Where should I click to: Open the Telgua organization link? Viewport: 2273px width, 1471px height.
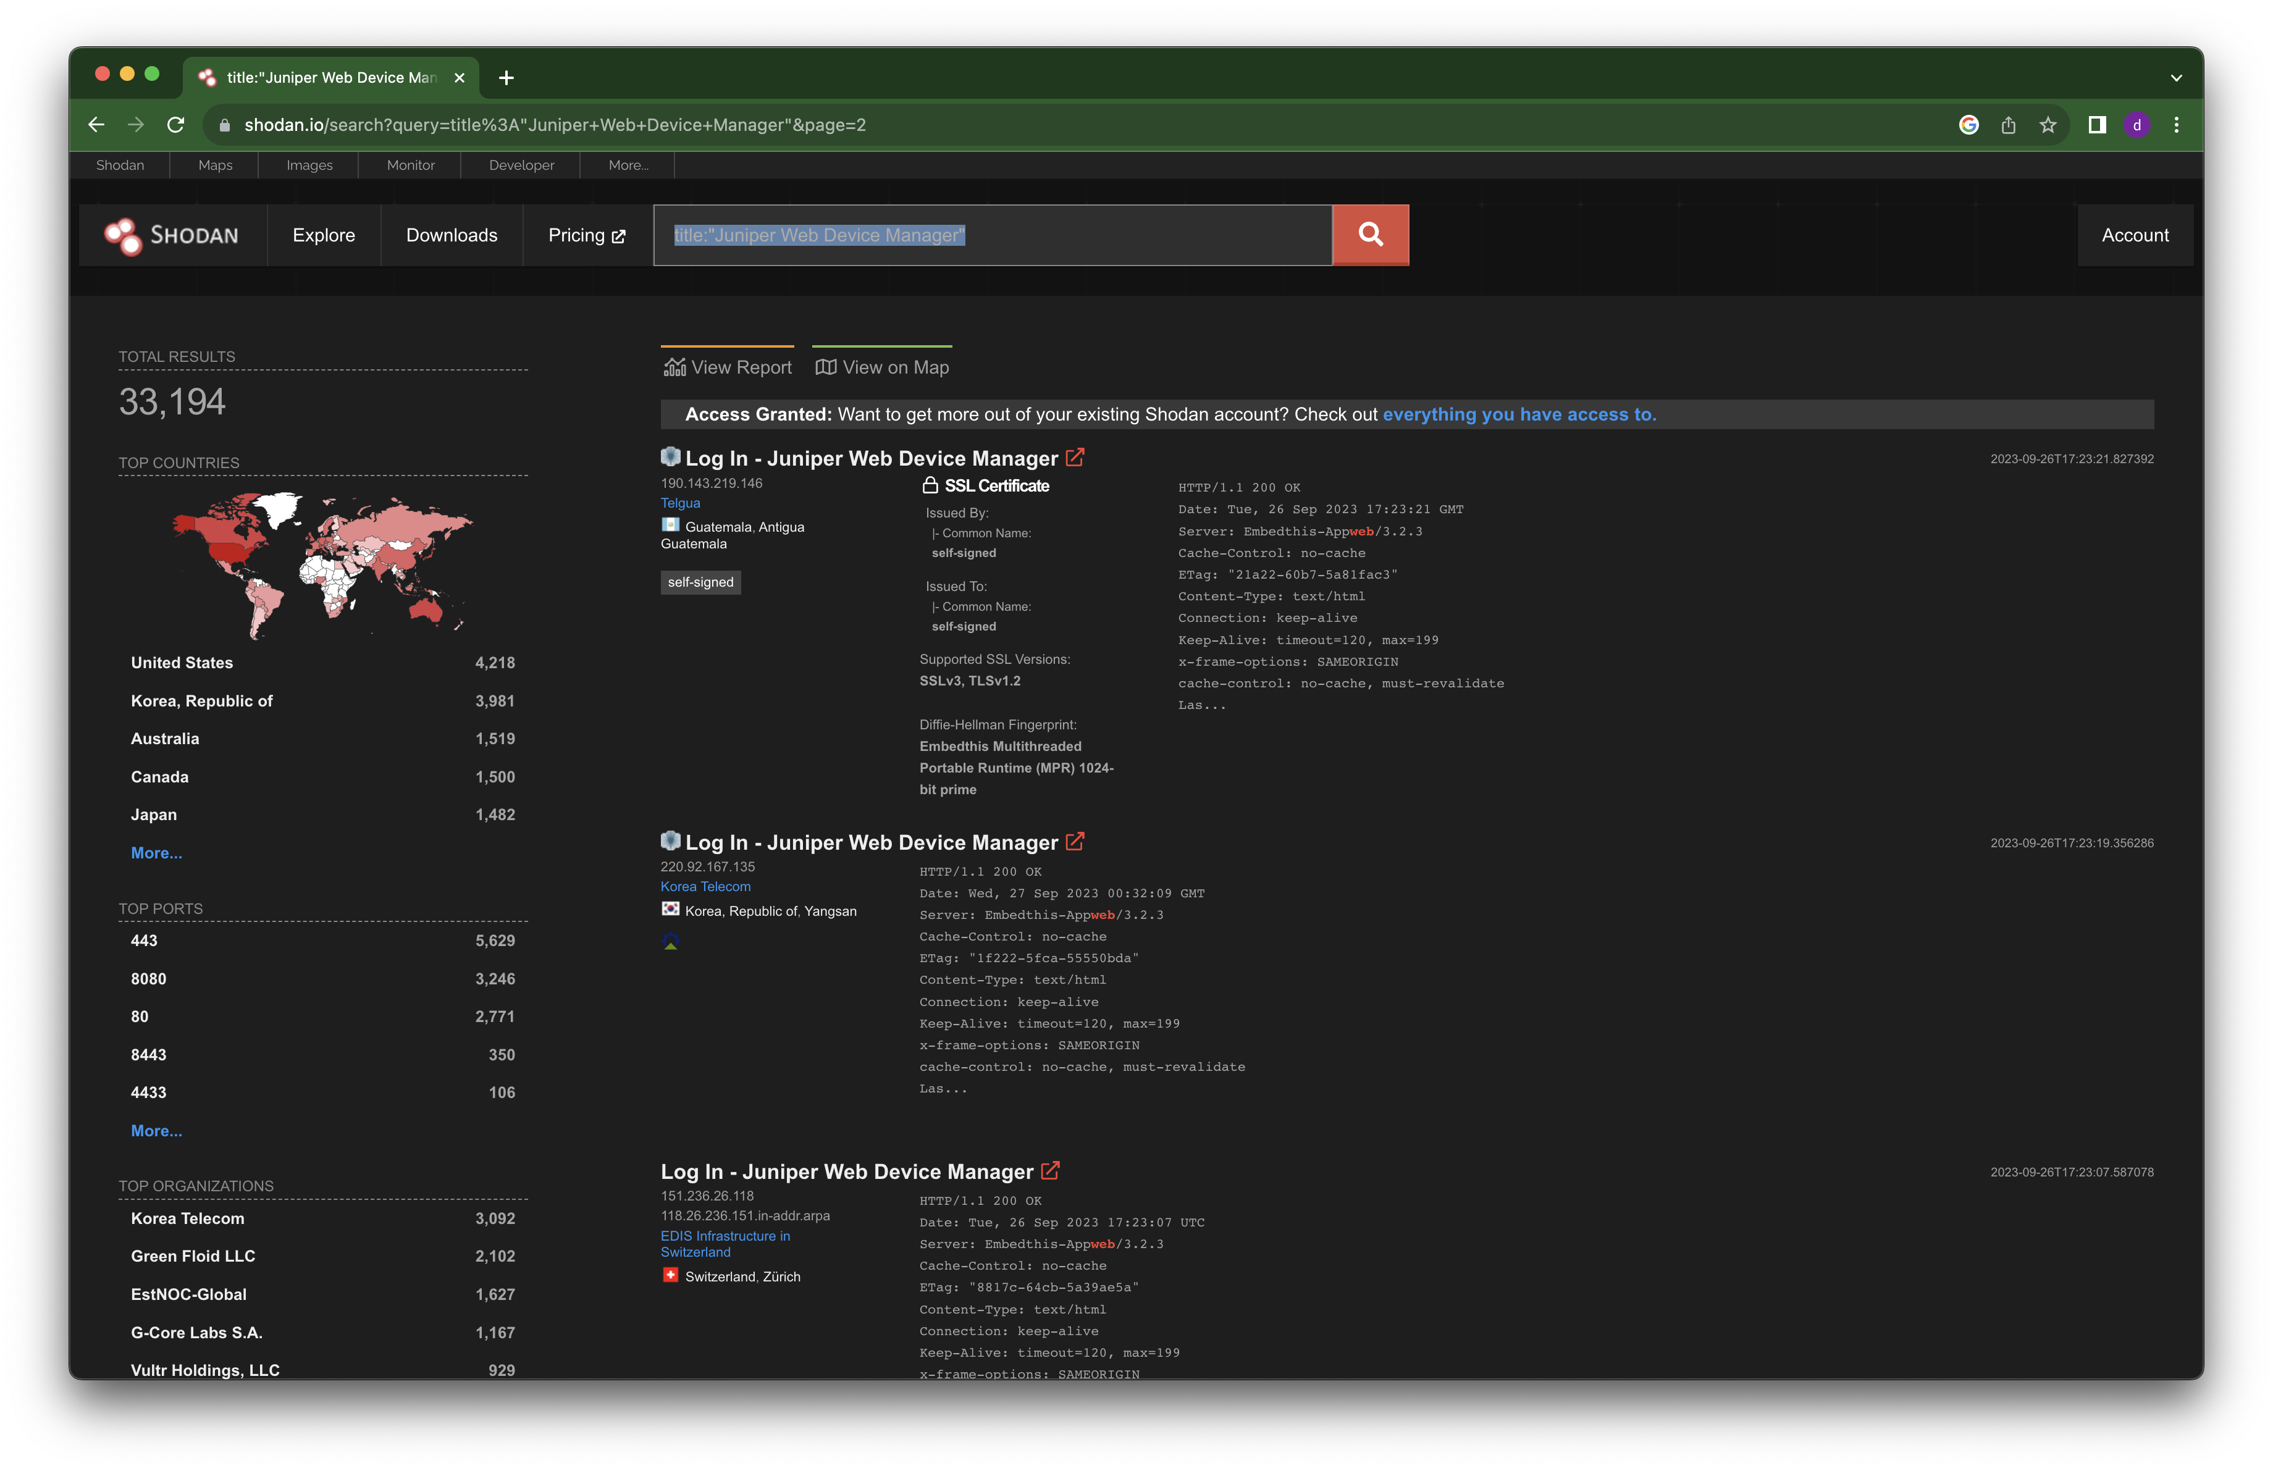coord(681,503)
